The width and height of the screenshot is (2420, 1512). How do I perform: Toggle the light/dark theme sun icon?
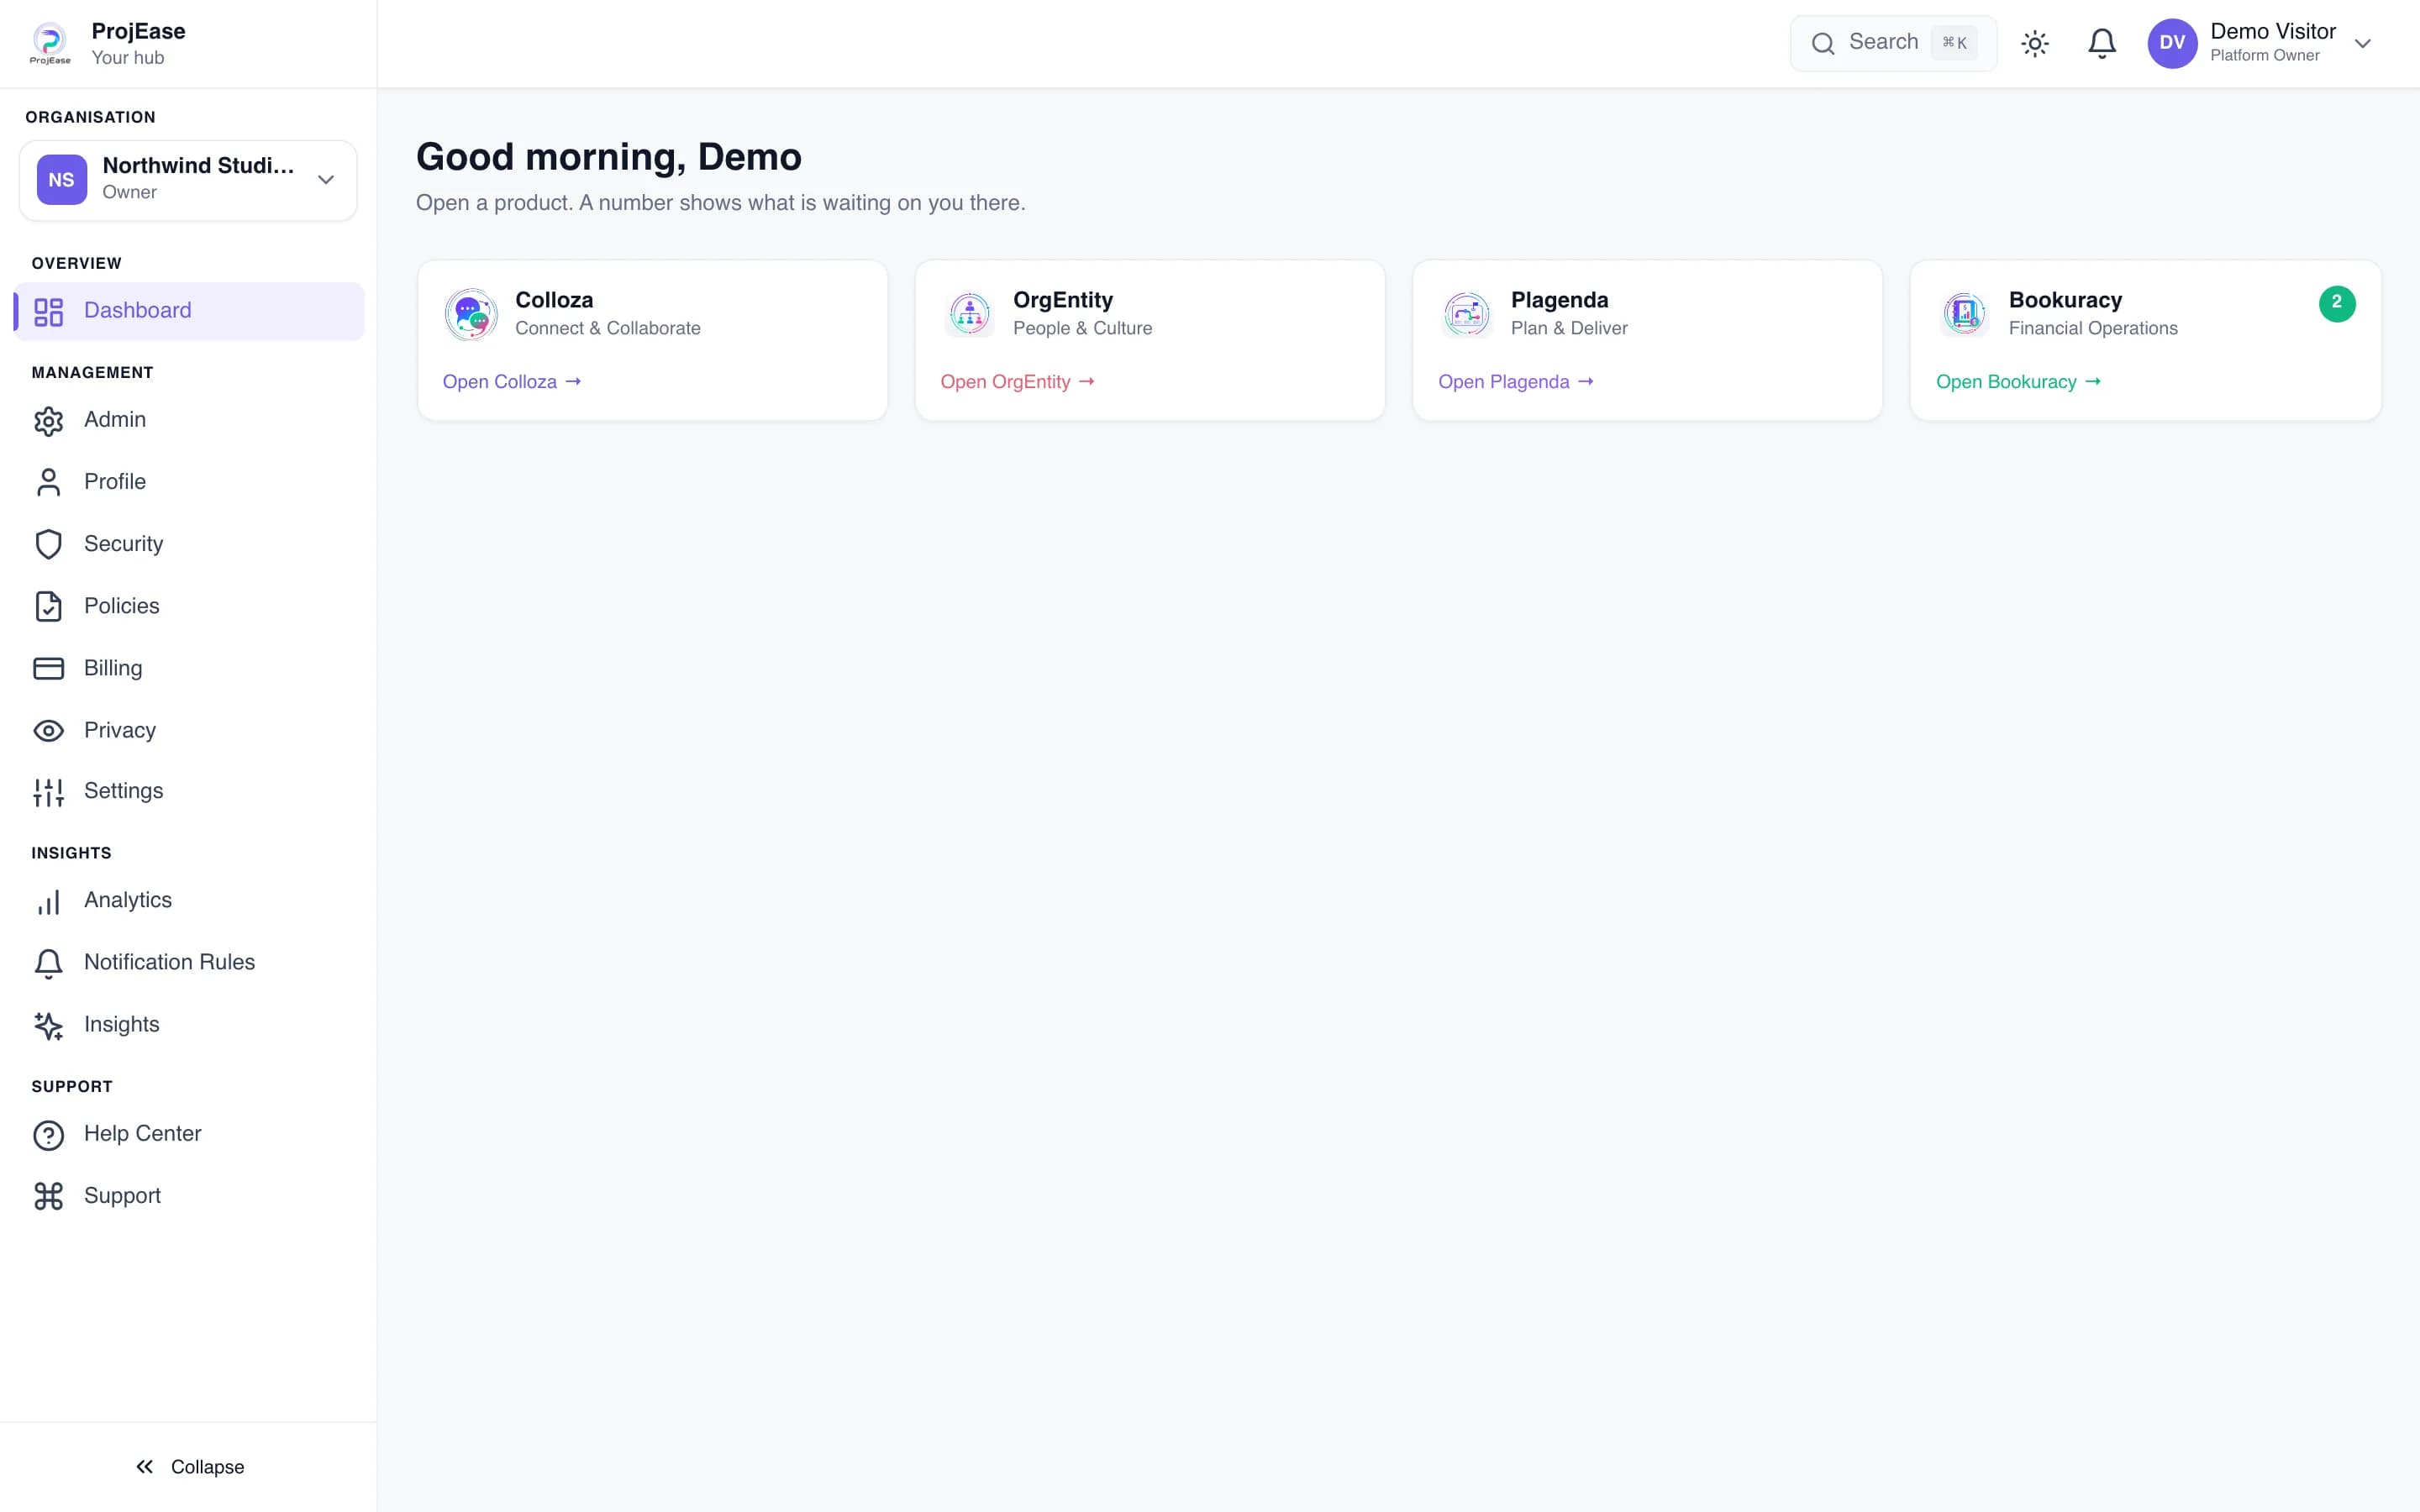[x=2035, y=43]
